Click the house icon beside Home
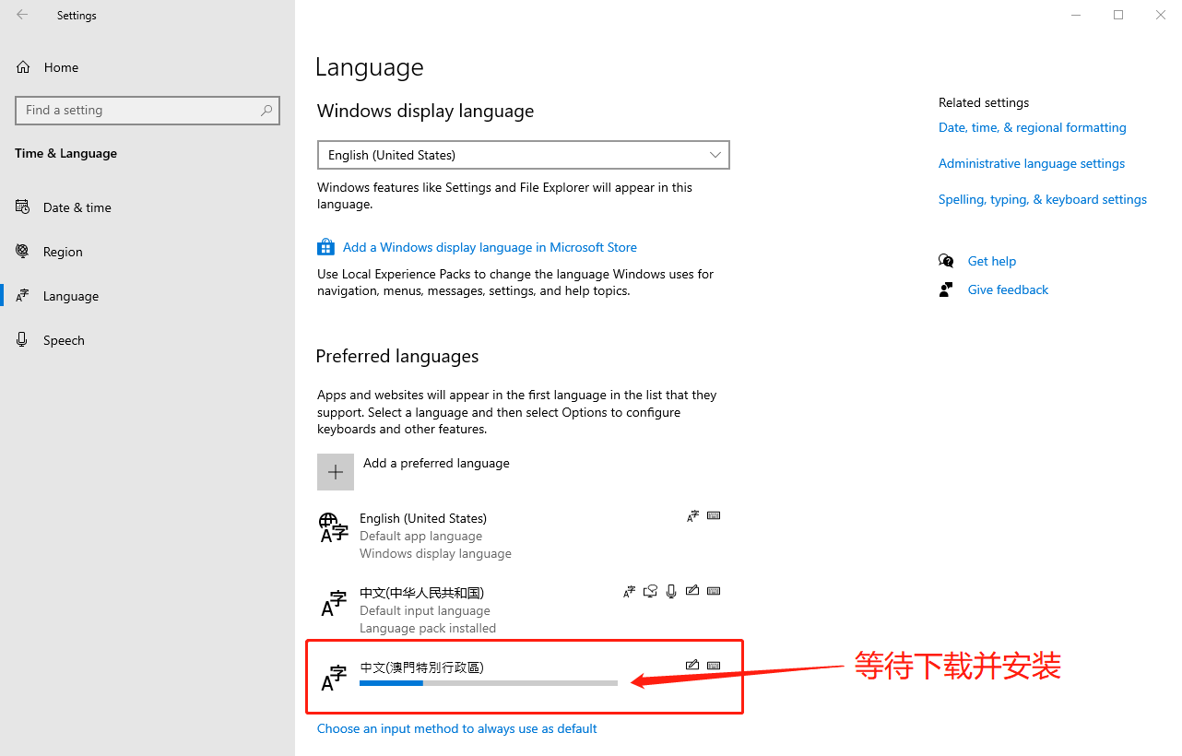Viewport: 1182px width, 756px height. 23,67
